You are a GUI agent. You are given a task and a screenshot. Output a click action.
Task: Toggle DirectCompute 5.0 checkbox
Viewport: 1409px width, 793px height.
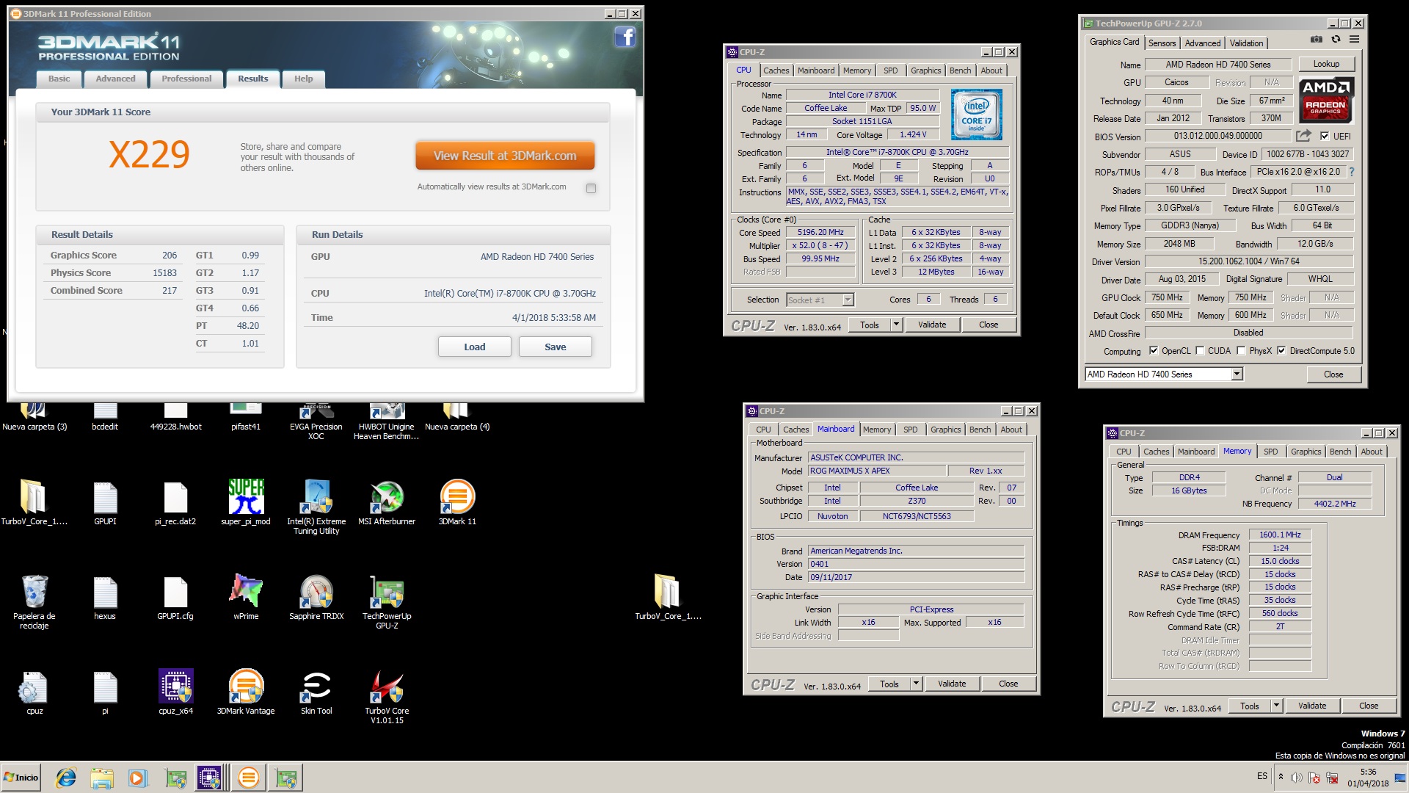pos(1281,351)
